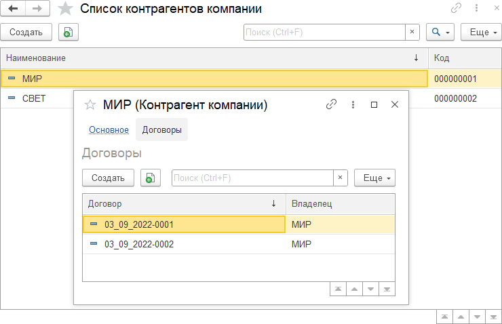Select contract 03_09_2022-0002
Screen dimensions: 502x324
[x=184, y=245]
